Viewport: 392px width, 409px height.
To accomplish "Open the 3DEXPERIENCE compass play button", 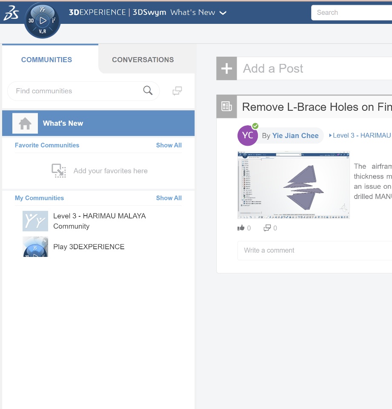I will tap(43, 20).
